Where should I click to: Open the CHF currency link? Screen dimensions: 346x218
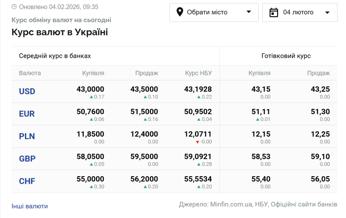tap(27, 181)
